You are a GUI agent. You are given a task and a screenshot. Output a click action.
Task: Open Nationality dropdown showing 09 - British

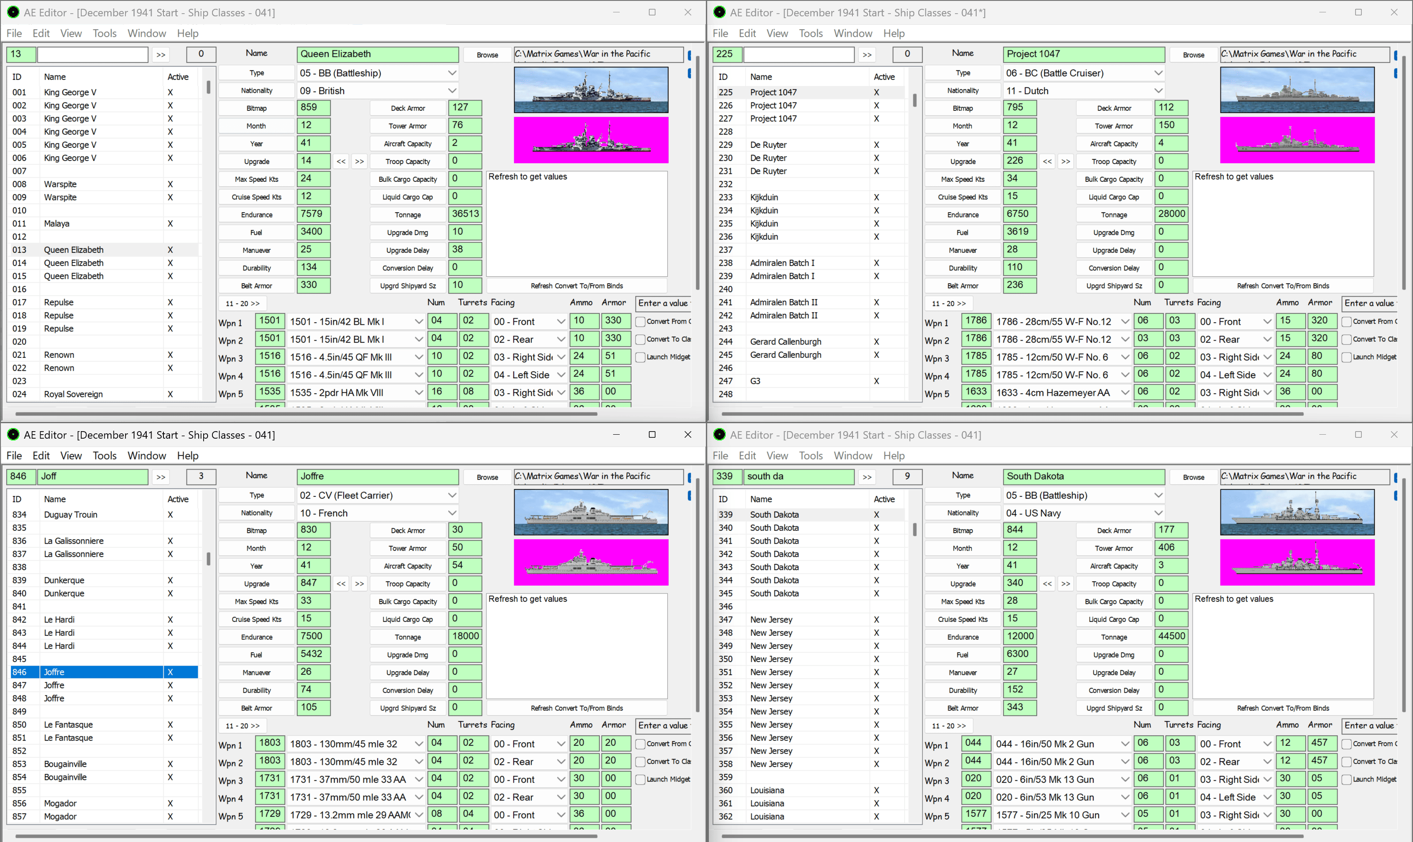378,91
